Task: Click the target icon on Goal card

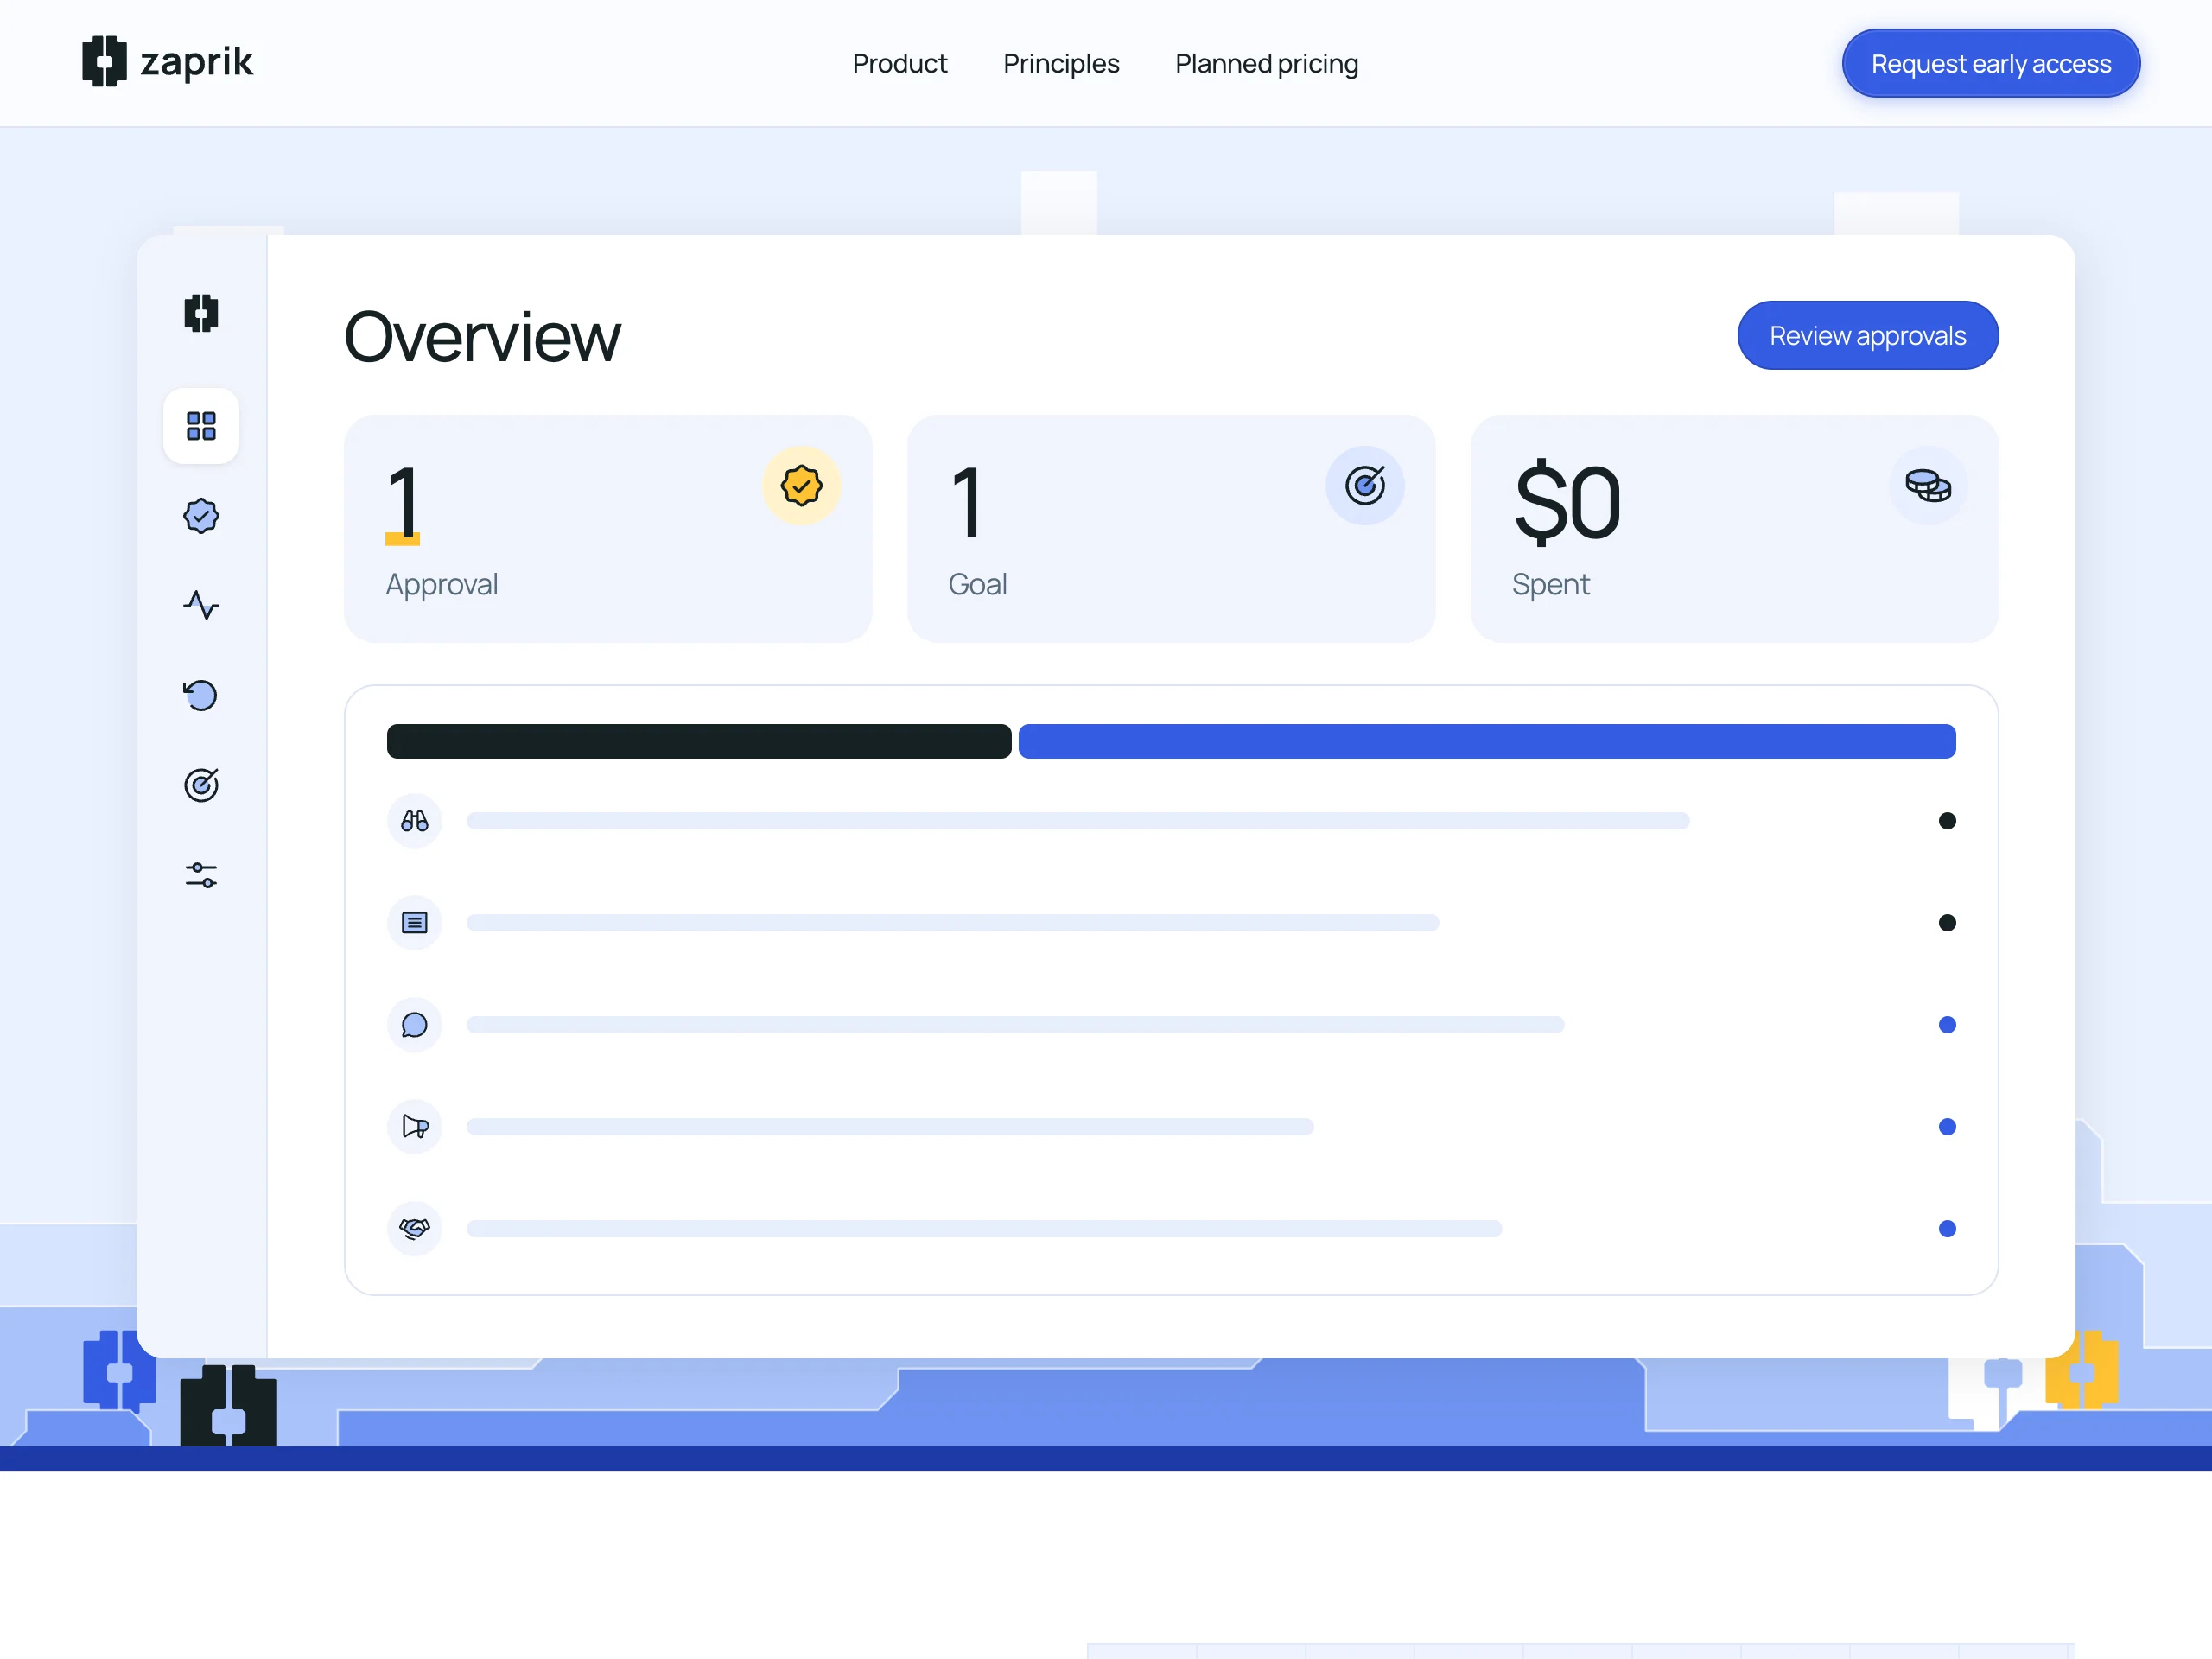Action: pos(1365,486)
